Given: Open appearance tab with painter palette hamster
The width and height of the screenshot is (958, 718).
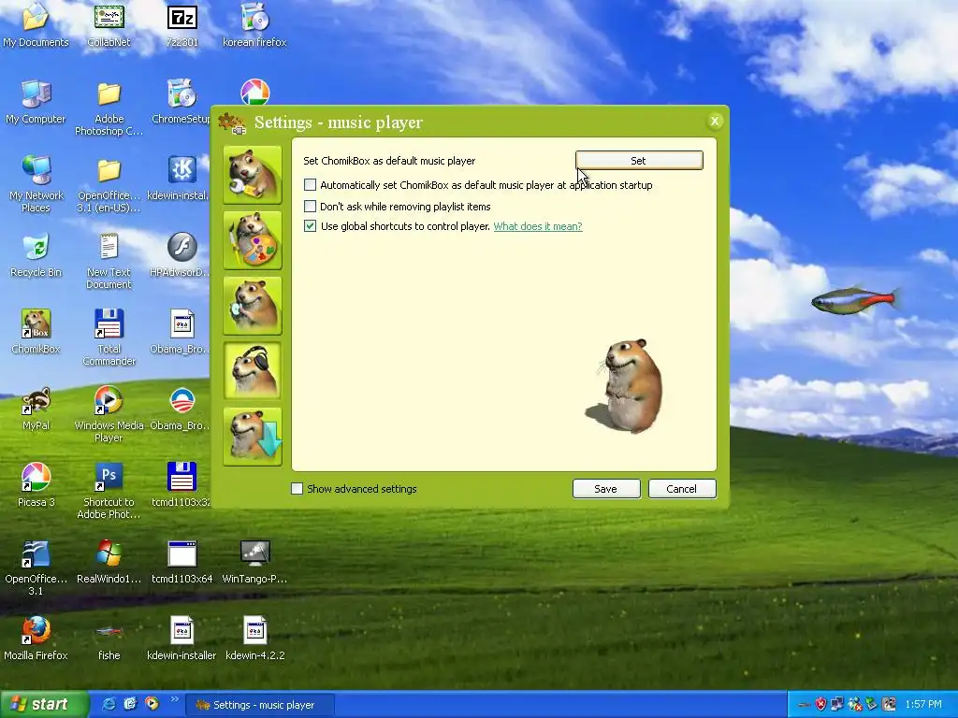Looking at the screenshot, I should [x=253, y=240].
